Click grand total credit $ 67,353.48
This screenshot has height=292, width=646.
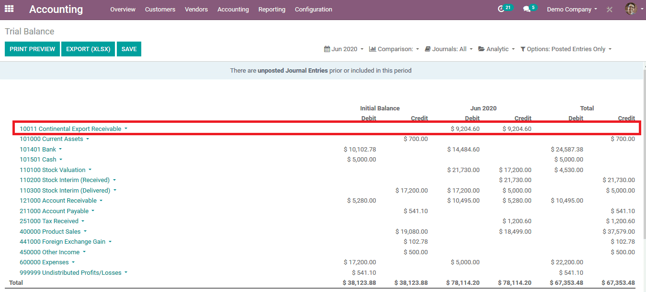pos(618,283)
